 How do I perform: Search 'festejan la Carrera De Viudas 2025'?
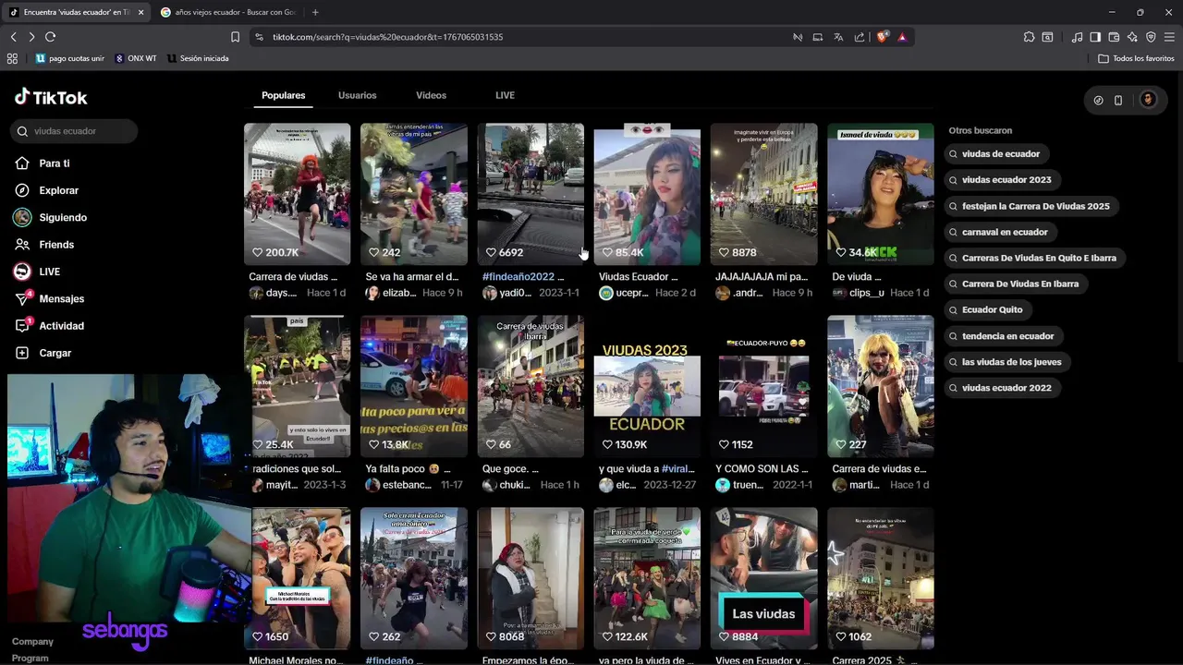point(1032,206)
